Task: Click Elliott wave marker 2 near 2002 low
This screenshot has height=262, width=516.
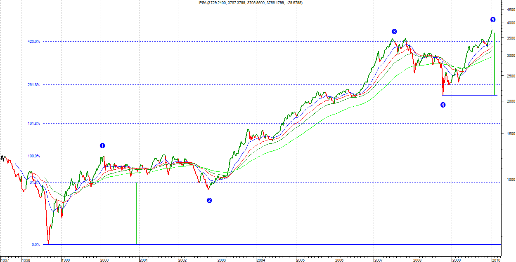Action: pyautogui.click(x=209, y=201)
